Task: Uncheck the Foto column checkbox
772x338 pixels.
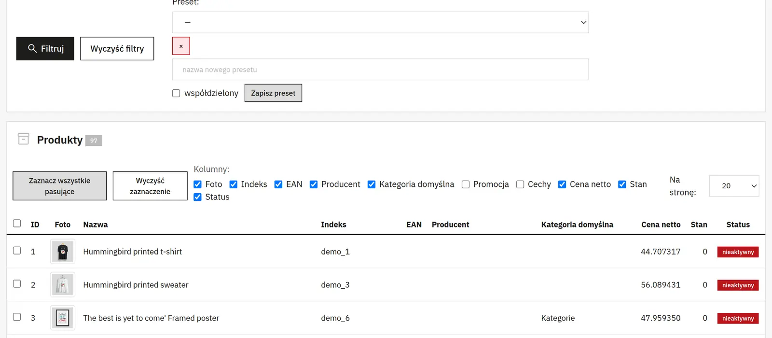Action: (197, 184)
